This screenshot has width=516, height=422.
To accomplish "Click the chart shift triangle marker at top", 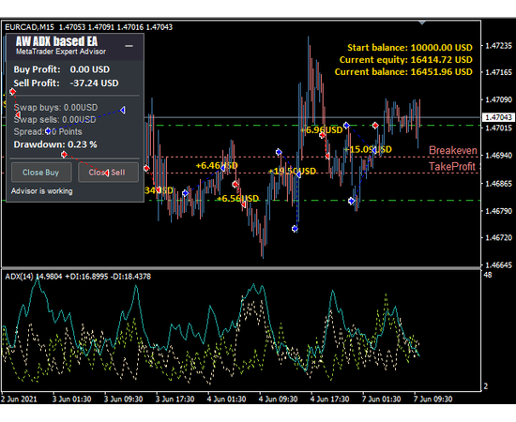I will click(422, 23).
